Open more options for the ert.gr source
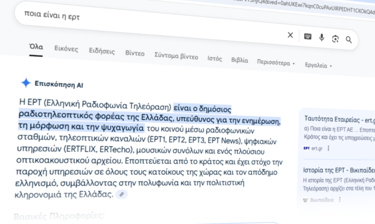 (x=328, y=148)
